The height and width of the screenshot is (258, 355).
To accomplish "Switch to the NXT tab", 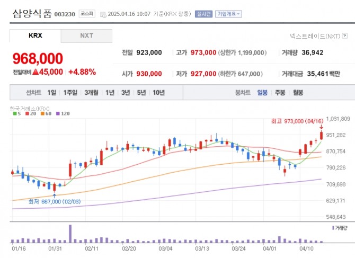I will pos(86,35).
